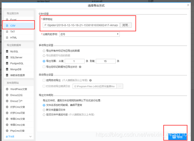Click the range end field showing 15
The width and height of the screenshot is (194, 141).
click(106, 61)
